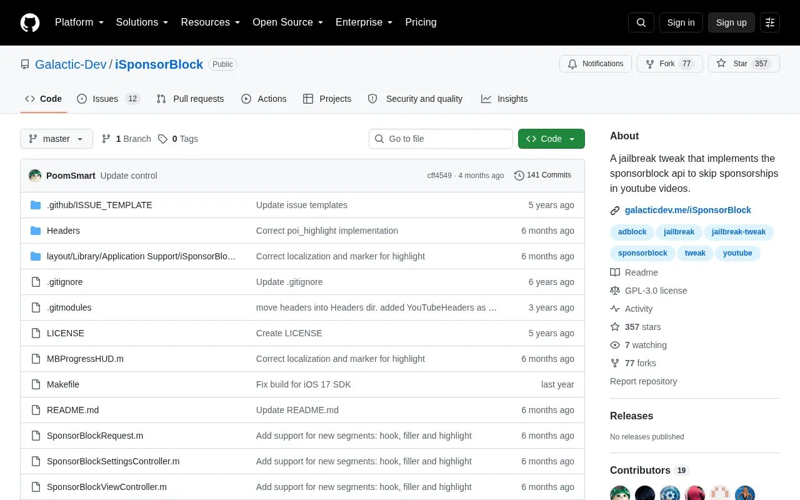Expand the Platform menu
The height and width of the screenshot is (500, 800).
(79, 22)
